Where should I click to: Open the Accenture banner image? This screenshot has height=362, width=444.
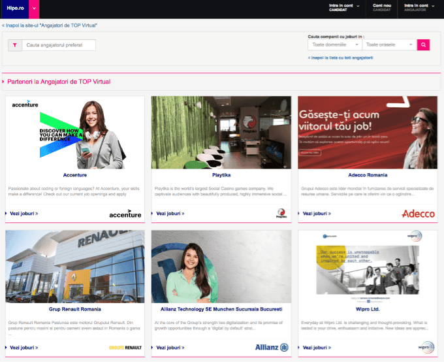(x=75, y=133)
